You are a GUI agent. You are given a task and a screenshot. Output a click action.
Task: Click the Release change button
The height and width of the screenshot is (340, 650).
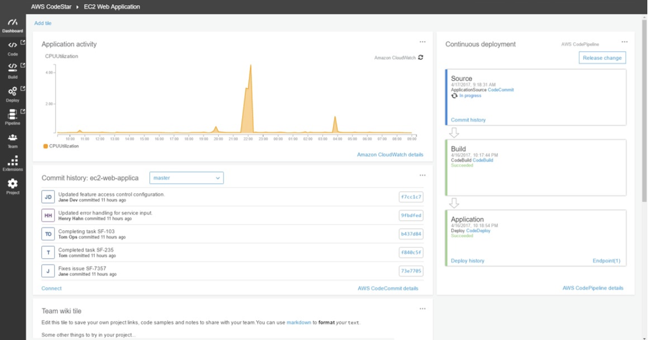point(602,58)
